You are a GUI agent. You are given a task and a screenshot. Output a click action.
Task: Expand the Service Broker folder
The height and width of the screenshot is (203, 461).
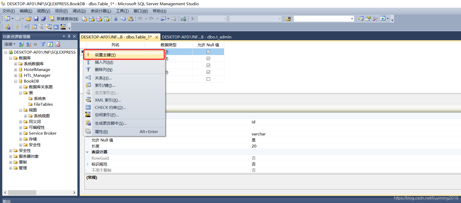pyautogui.click(x=21, y=133)
